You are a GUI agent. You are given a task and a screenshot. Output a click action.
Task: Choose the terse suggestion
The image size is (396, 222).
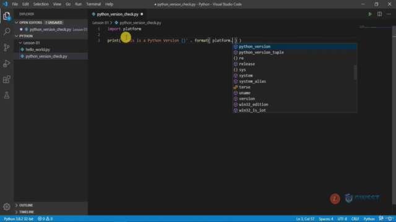[295, 87]
